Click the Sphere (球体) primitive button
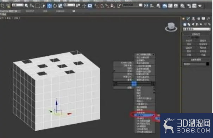Viewport: 213px width, 138px height. [189, 44]
